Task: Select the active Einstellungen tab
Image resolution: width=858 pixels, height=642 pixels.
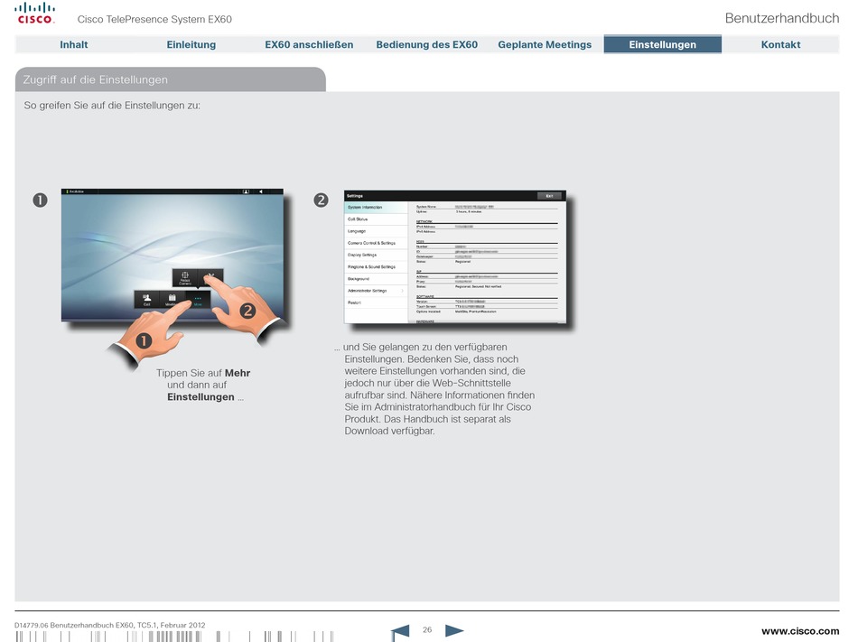Action: (x=663, y=44)
